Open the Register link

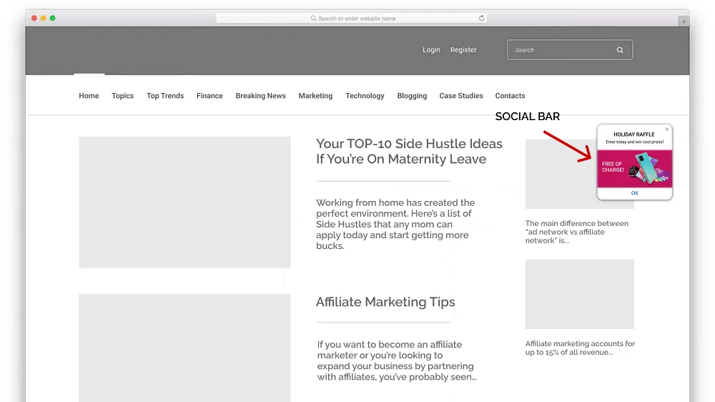pyautogui.click(x=463, y=50)
